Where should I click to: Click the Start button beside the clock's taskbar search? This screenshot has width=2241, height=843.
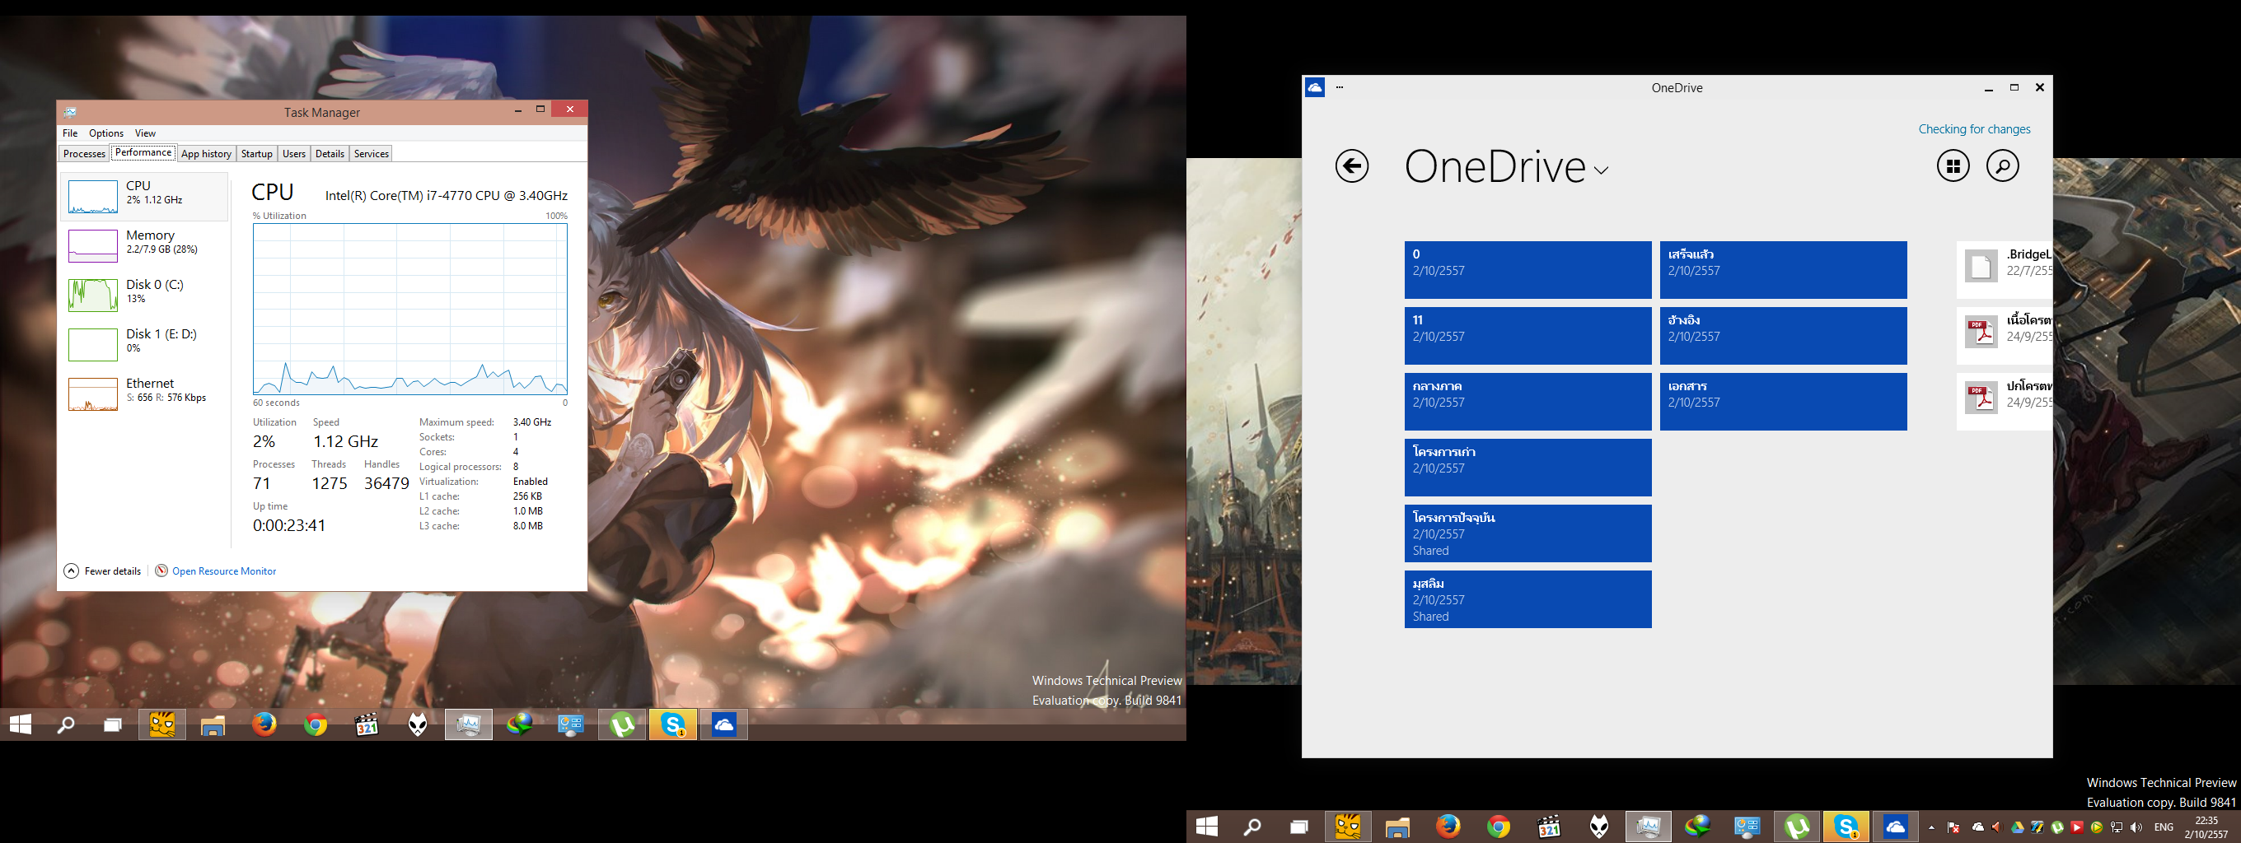click(x=1207, y=827)
